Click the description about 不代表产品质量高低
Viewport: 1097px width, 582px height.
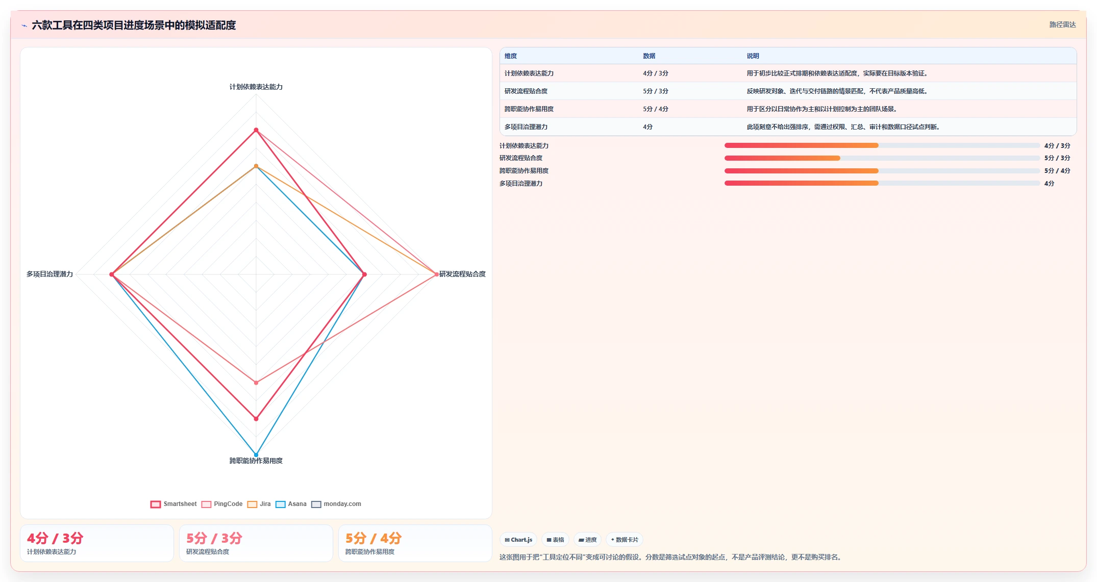click(837, 91)
